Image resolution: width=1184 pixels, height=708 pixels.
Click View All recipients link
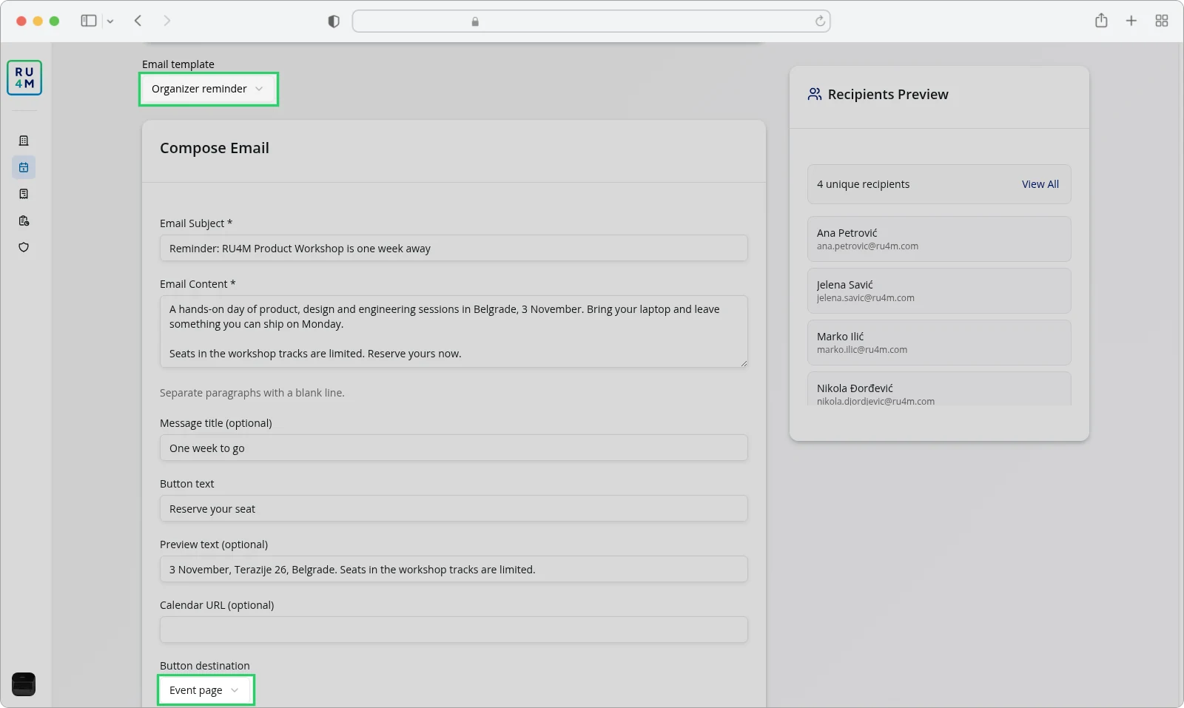pos(1040,184)
